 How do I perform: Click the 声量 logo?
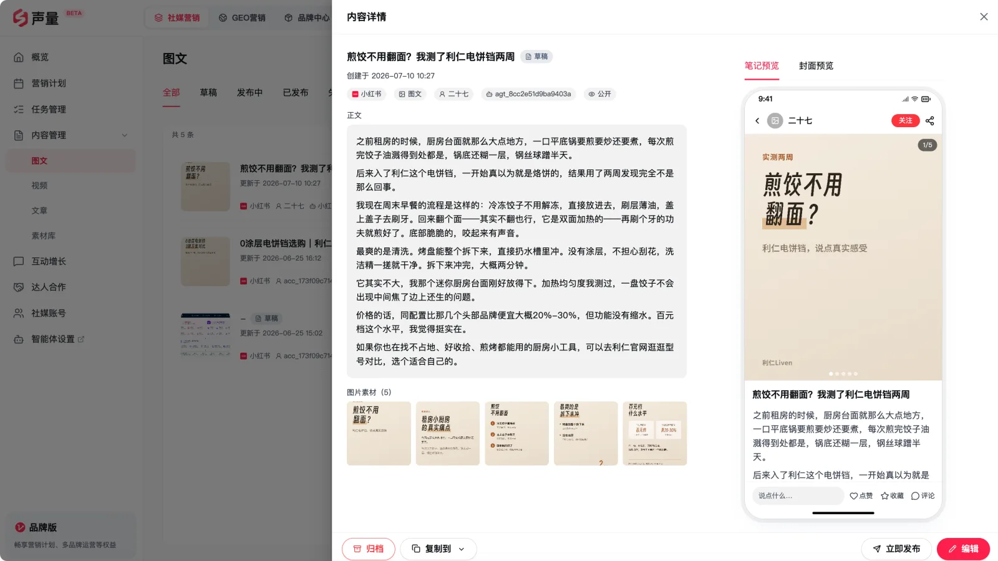coord(36,18)
